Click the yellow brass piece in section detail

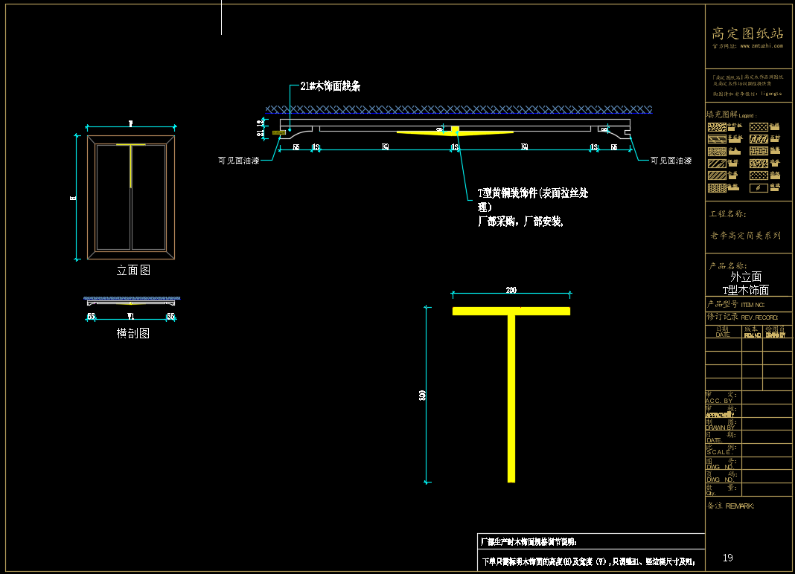(454, 132)
